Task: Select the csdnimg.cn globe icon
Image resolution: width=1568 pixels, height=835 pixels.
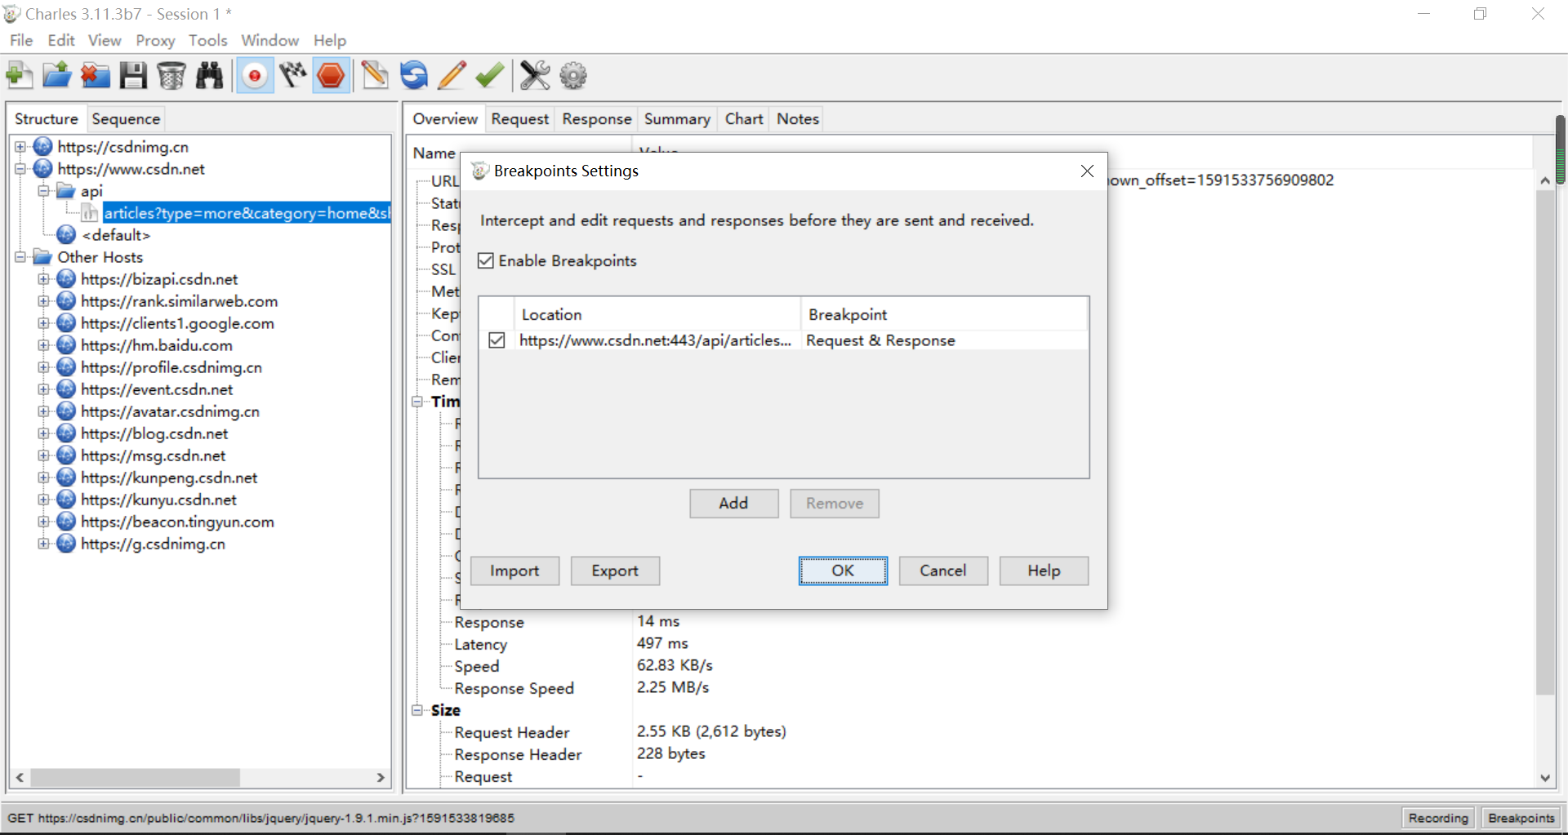Action: (x=43, y=147)
